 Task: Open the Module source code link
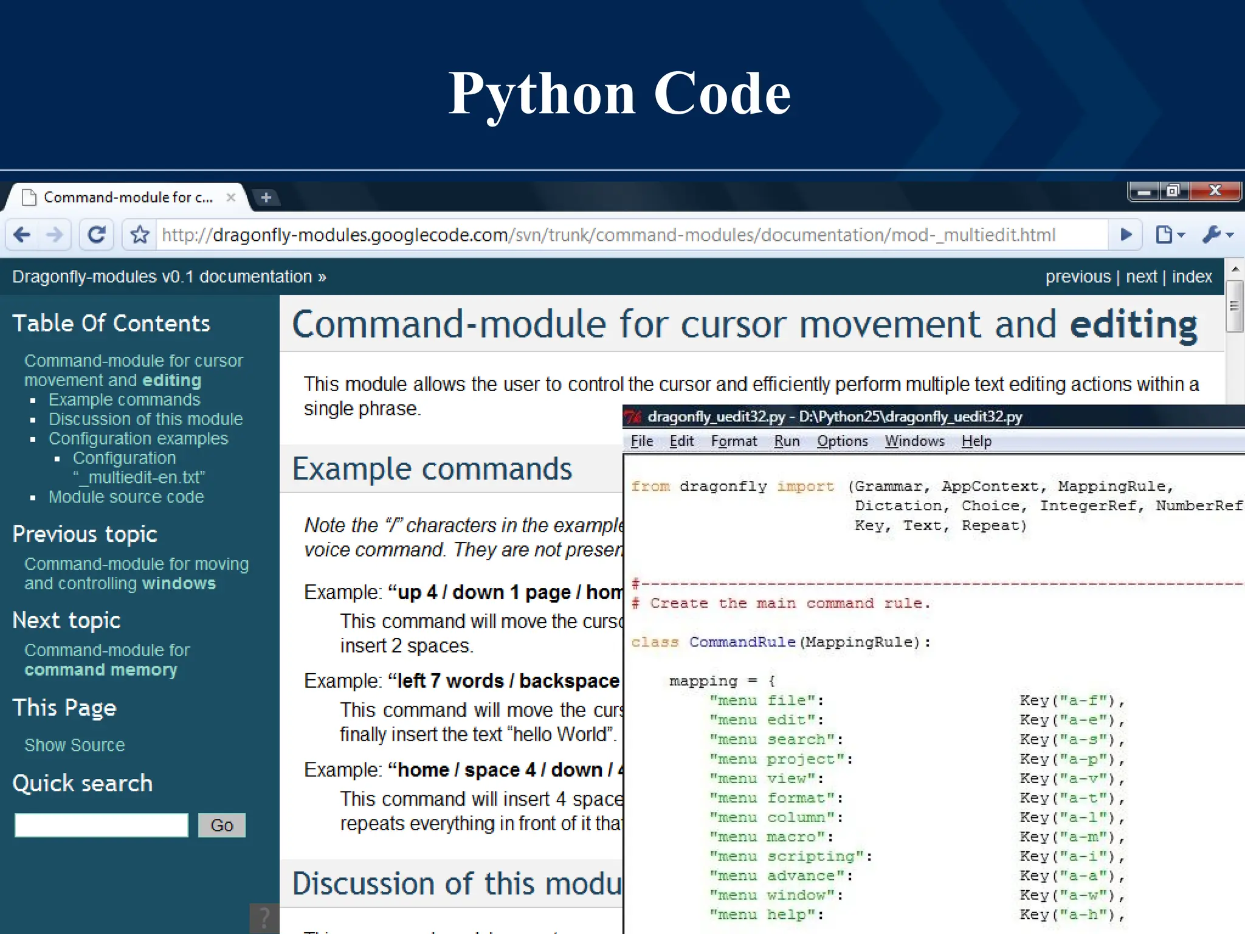(x=126, y=497)
